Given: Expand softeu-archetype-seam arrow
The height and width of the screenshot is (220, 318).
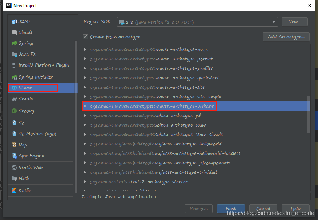Looking at the screenshot, I should pyautogui.click(x=85, y=125).
